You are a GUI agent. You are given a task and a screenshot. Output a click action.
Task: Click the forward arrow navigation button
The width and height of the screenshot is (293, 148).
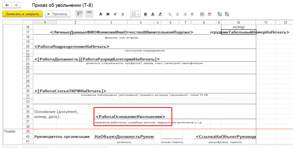(x=16, y=5)
